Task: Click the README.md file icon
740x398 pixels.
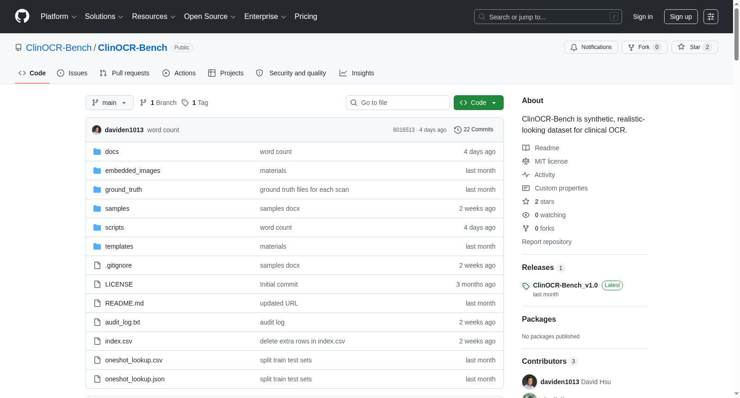Action: pos(97,303)
